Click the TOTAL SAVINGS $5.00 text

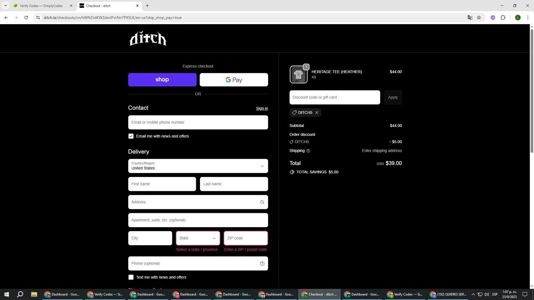[317, 172]
